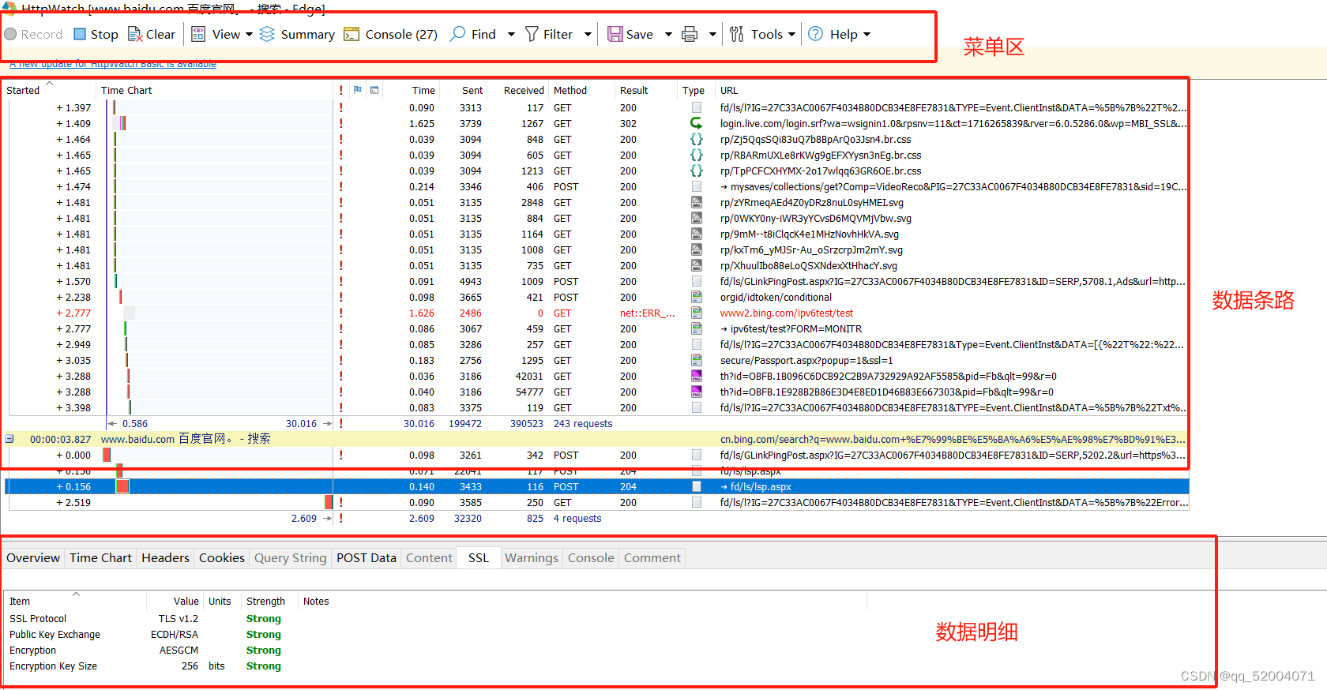Open the HttpWatch update available link
This screenshot has height=690, width=1327.
tap(113, 64)
